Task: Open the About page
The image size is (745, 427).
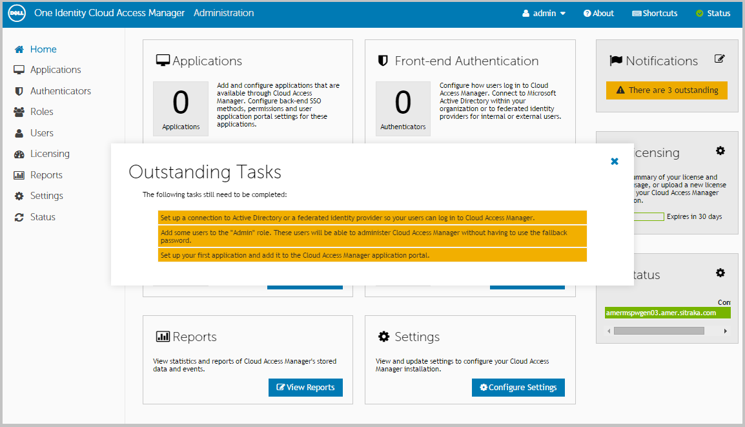Action: pyautogui.click(x=598, y=13)
